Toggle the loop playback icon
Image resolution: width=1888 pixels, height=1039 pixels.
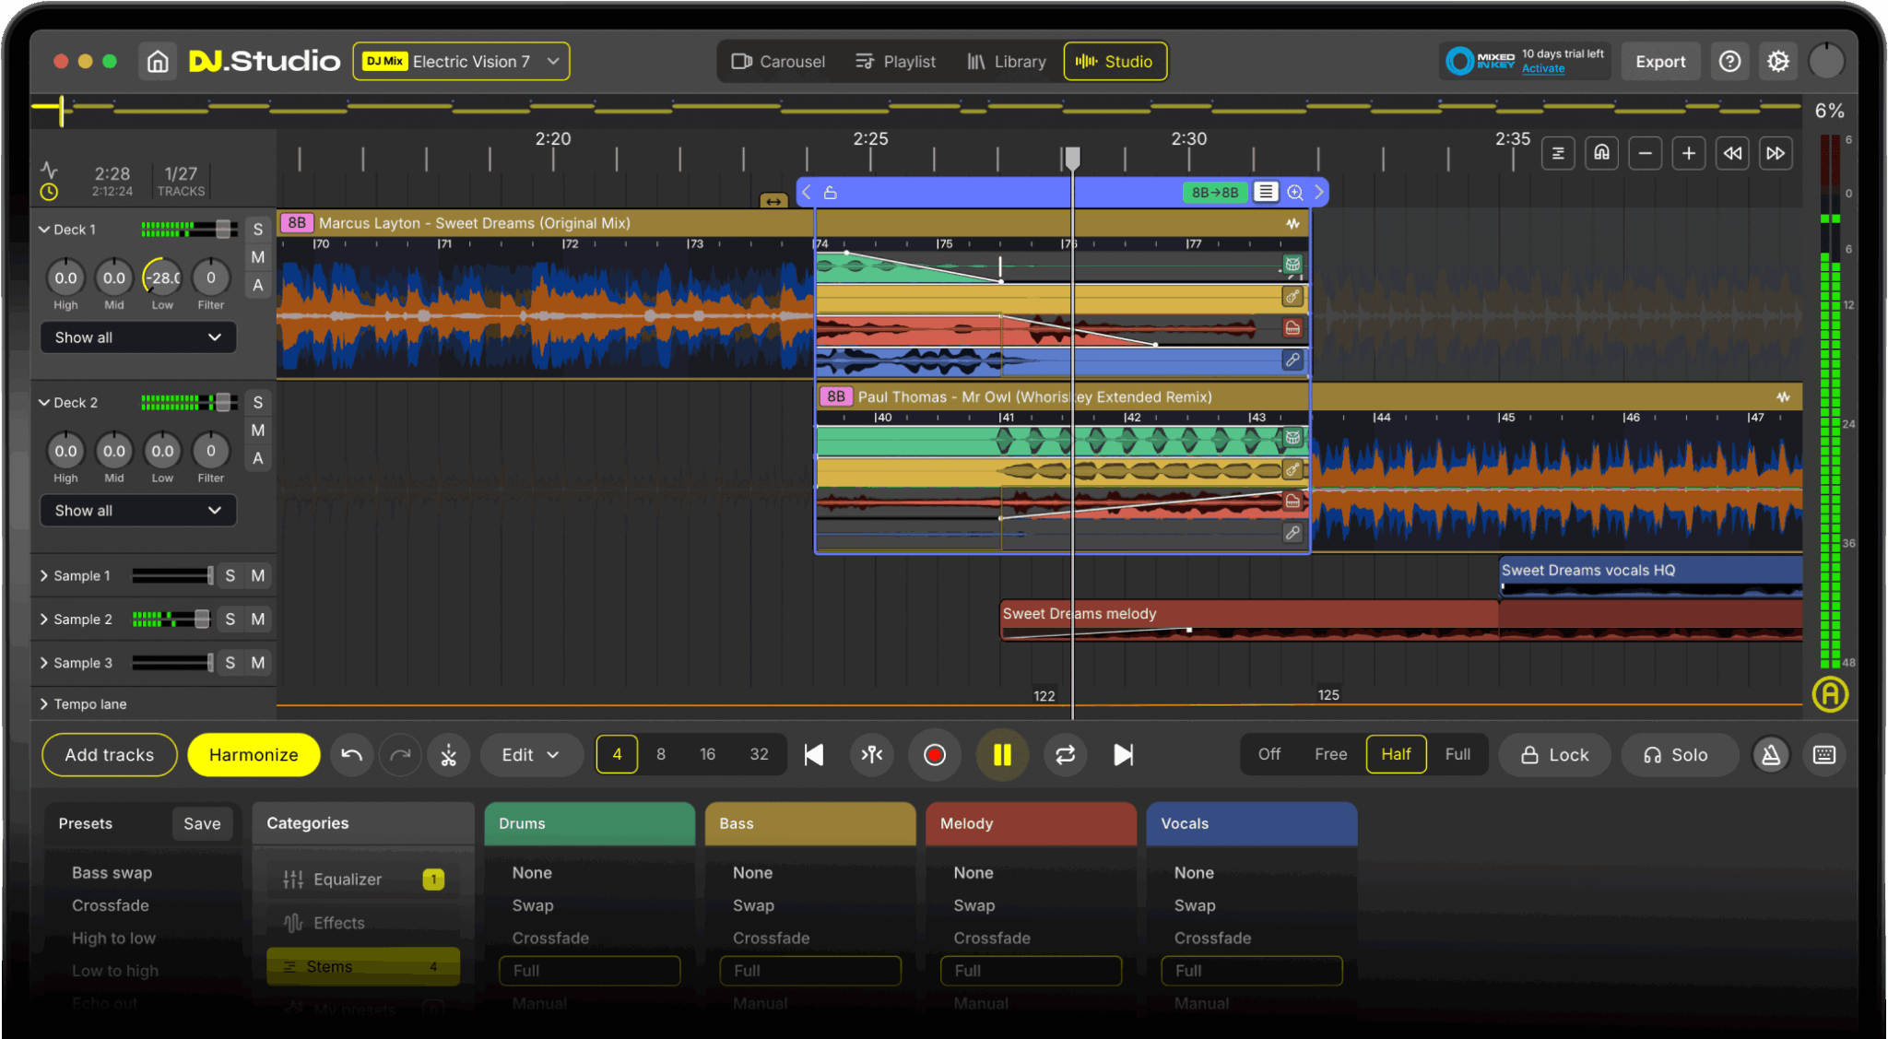point(1065,755)
